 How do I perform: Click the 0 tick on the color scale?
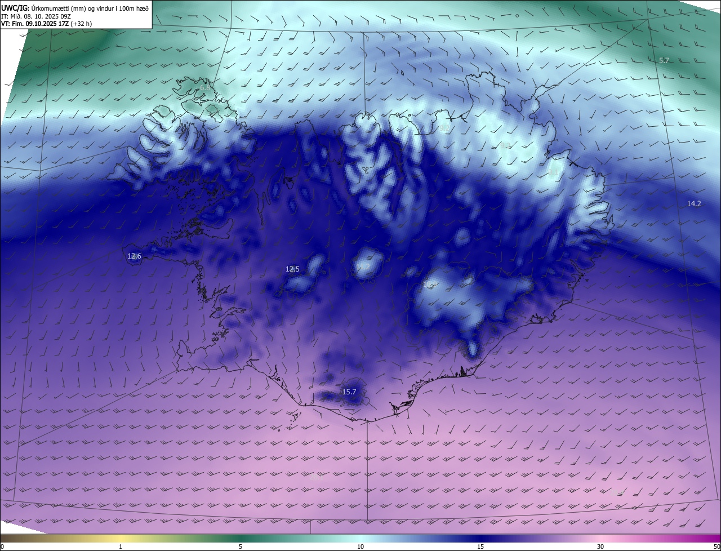tap(2, 546)
